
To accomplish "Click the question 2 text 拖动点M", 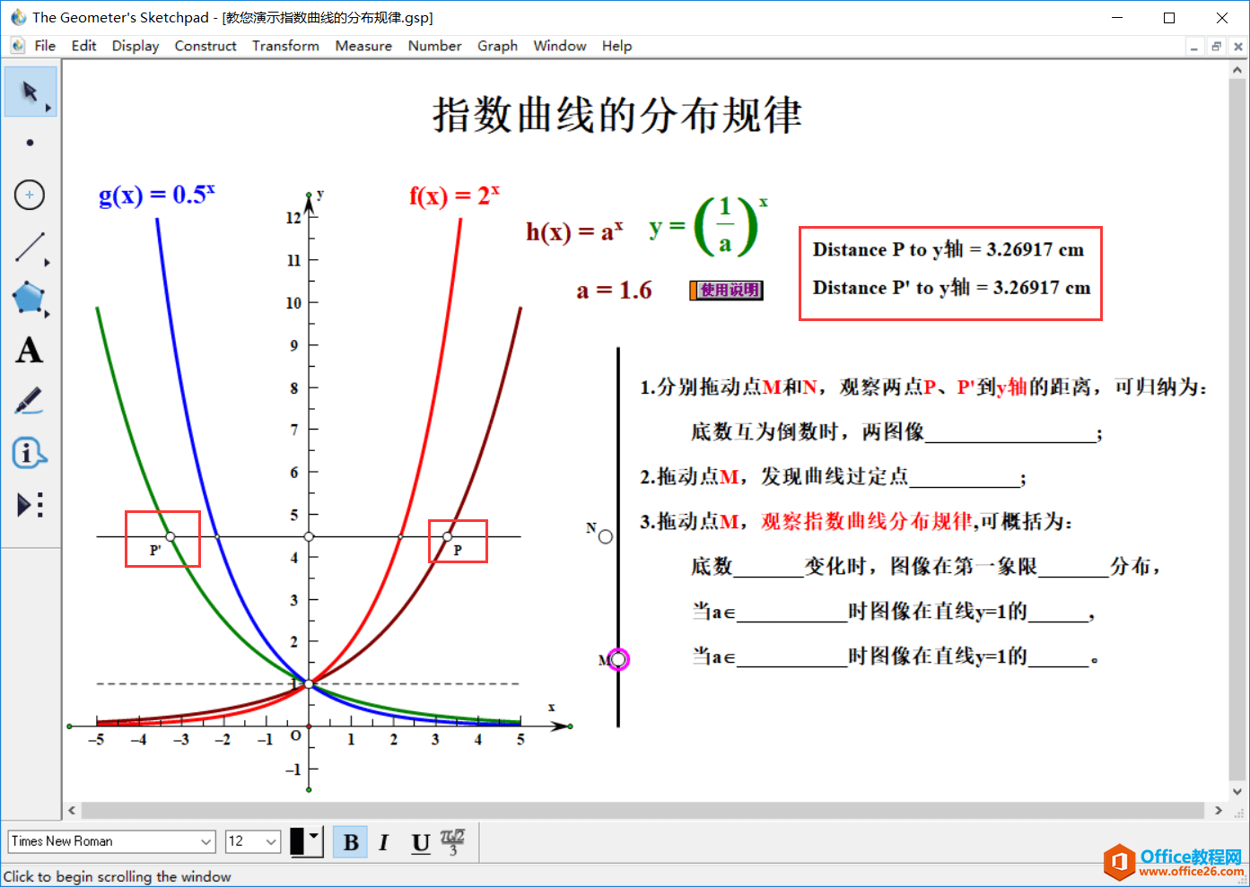I will pos(698,476).
